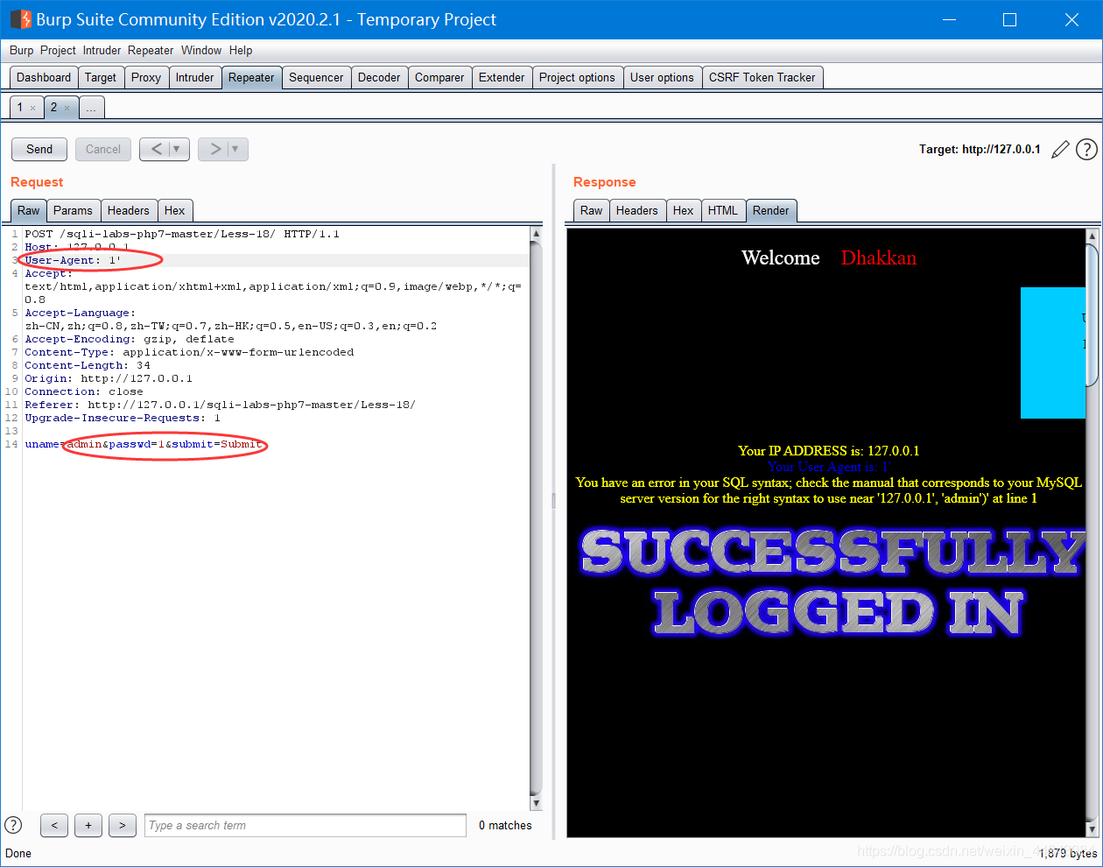Click response scrollbar up arrow
The height and width of the screenshot is (867, 1103).
(1092, 236)
